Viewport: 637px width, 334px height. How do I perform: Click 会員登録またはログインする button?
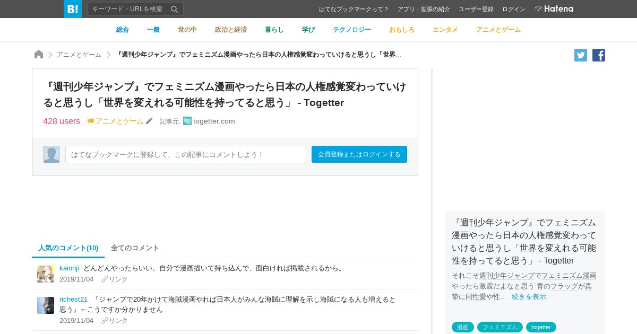click(359, 154)
